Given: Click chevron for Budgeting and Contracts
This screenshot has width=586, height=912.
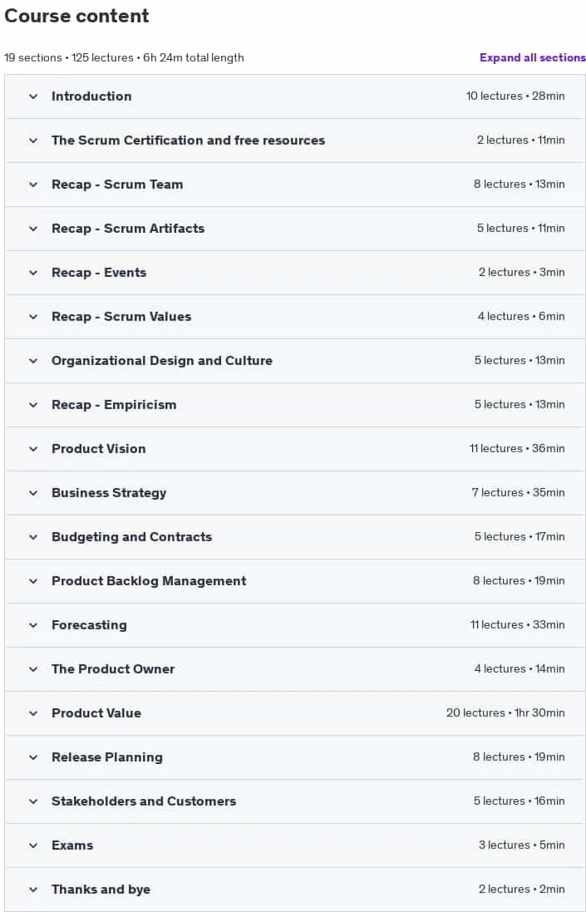Looking at the screenshot, I should pyautogui.click(x=33, y=537).
